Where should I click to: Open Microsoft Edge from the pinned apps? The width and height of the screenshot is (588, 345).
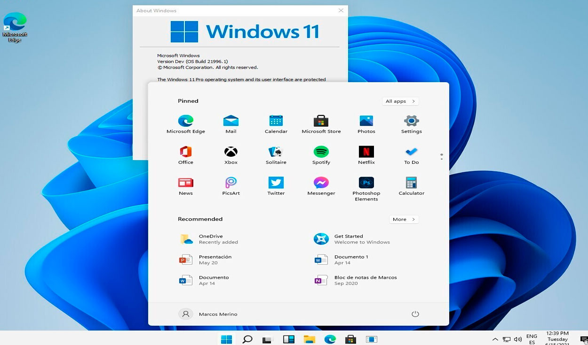click(186, 124)
